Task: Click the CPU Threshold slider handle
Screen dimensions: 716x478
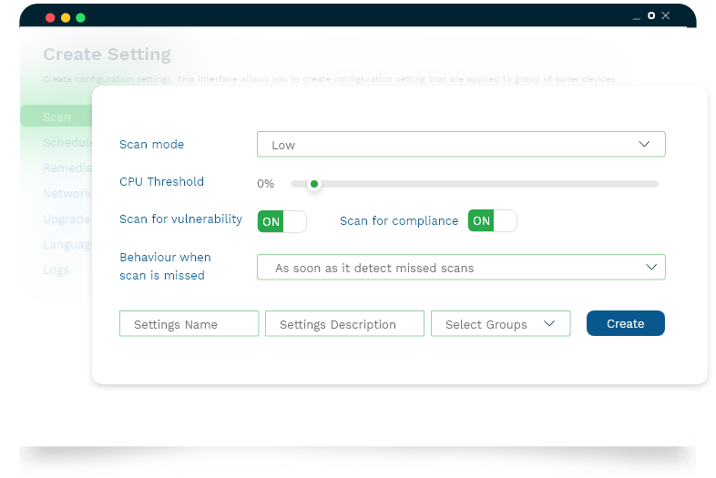Action: click(x=314, y=184)
